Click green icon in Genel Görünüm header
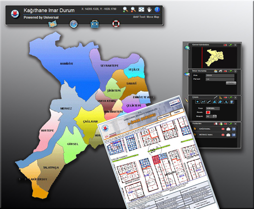This screenshot has width=254, height=209. (x=230, y=45)
